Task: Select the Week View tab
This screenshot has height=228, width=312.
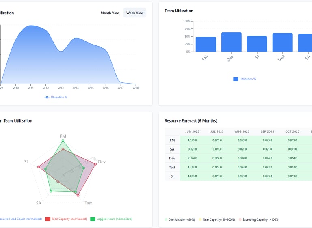Action: [x=135, y=13]
